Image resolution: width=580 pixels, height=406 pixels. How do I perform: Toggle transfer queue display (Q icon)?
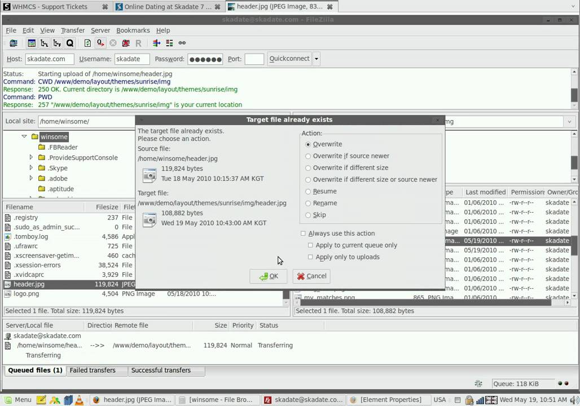[69, 43]
